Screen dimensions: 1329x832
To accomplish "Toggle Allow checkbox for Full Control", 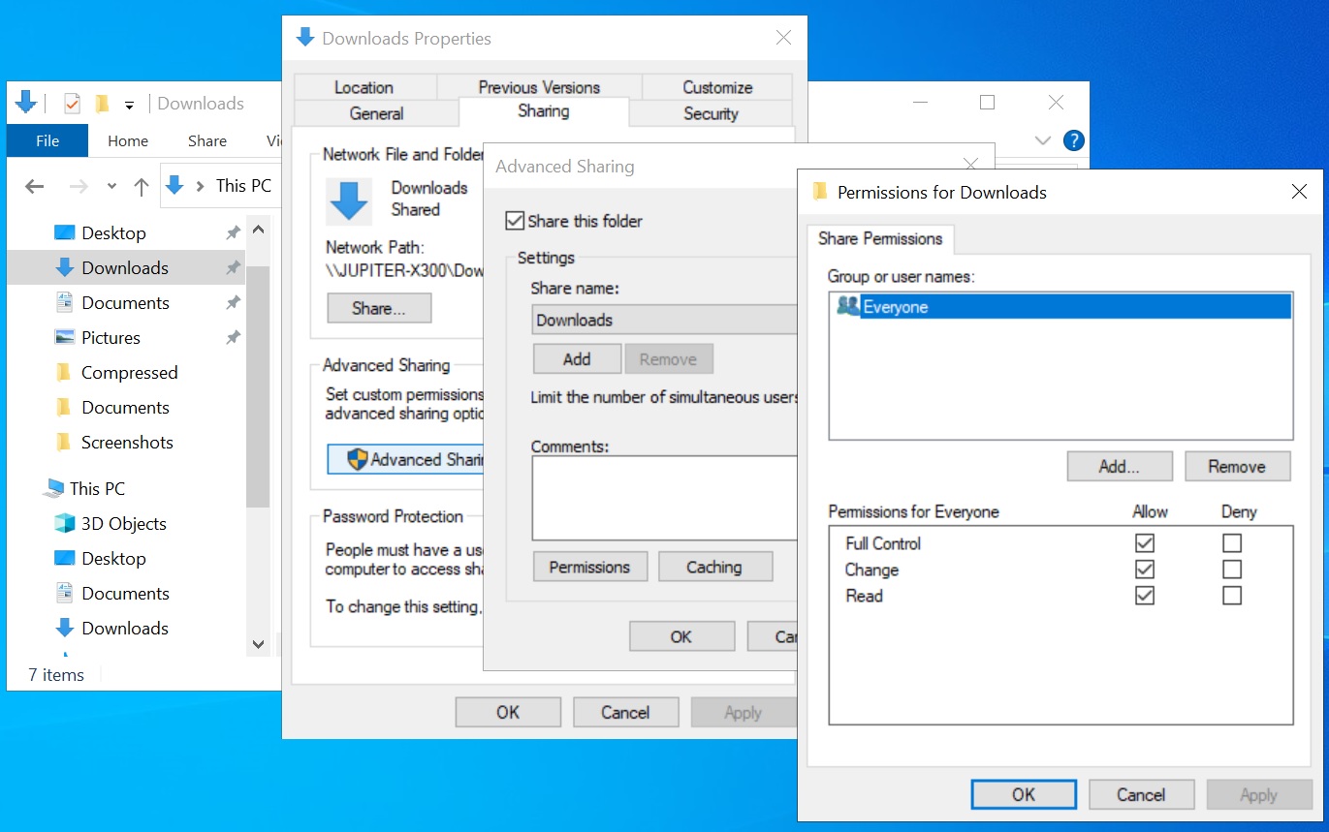I will coord(1145,543).
